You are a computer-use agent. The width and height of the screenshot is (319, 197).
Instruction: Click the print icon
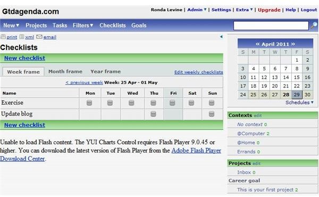point(3,37)
